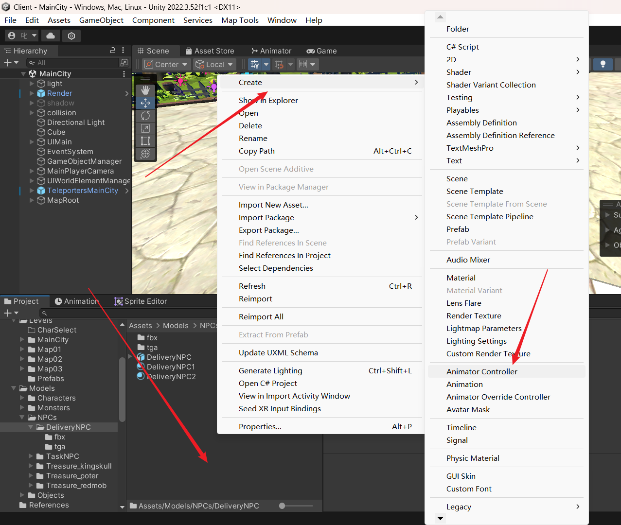Screen dimensions: 621x525
Task: Expand the UIMain object in Hierarchy
Action: [x=32, y=142]
